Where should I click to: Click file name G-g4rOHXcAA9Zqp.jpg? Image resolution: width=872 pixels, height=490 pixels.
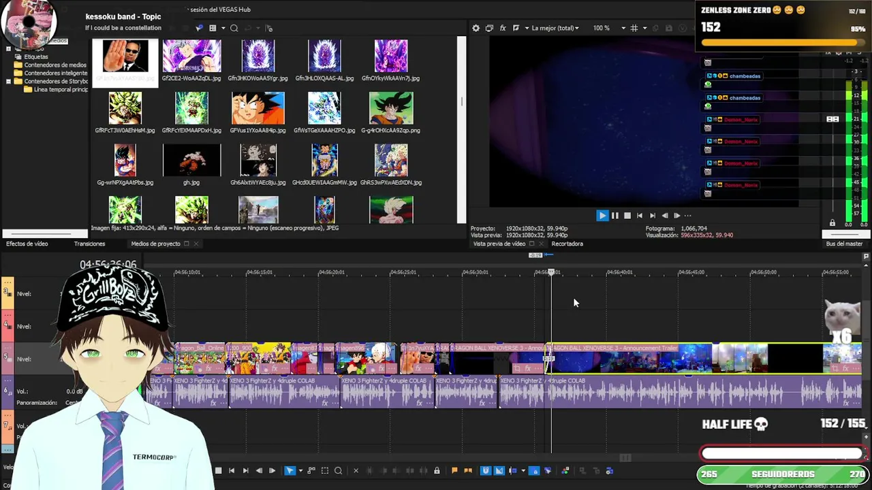pos(390,130)
